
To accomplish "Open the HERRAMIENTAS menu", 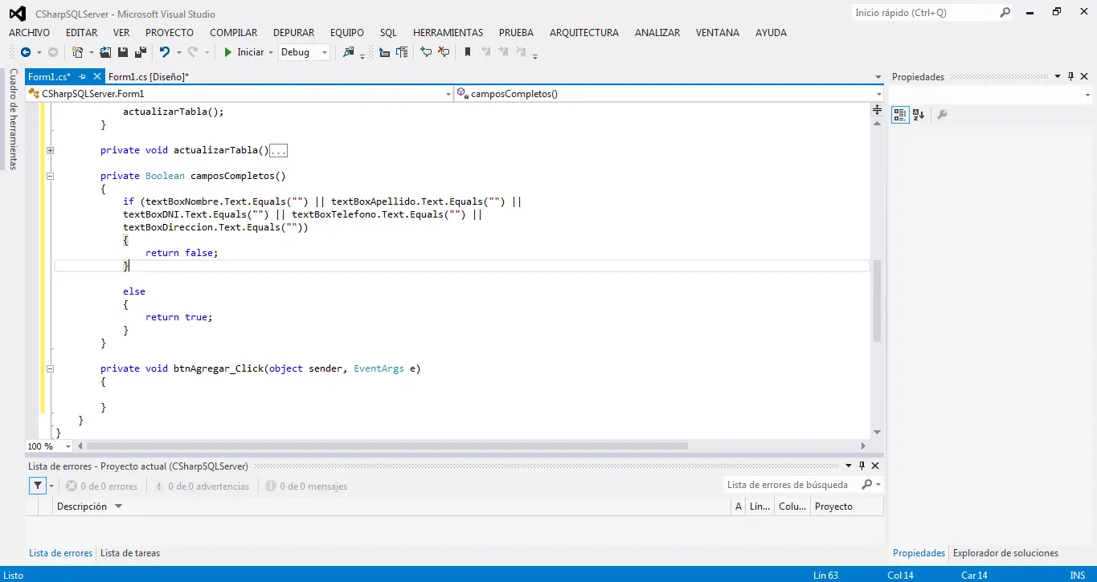I will [x=448, y=33].
